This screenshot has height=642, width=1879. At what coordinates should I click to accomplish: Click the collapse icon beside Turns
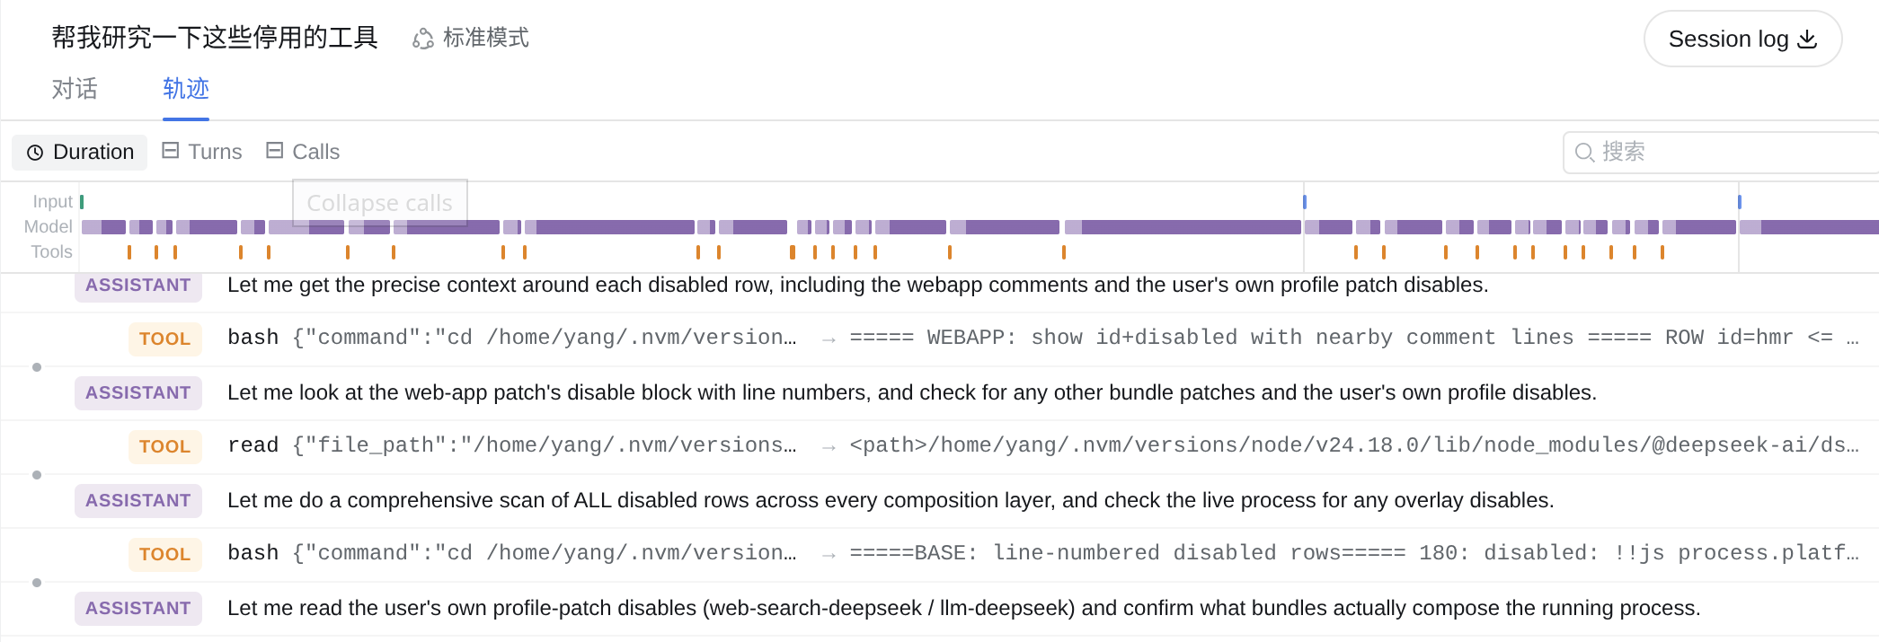[x=170, y=151]
